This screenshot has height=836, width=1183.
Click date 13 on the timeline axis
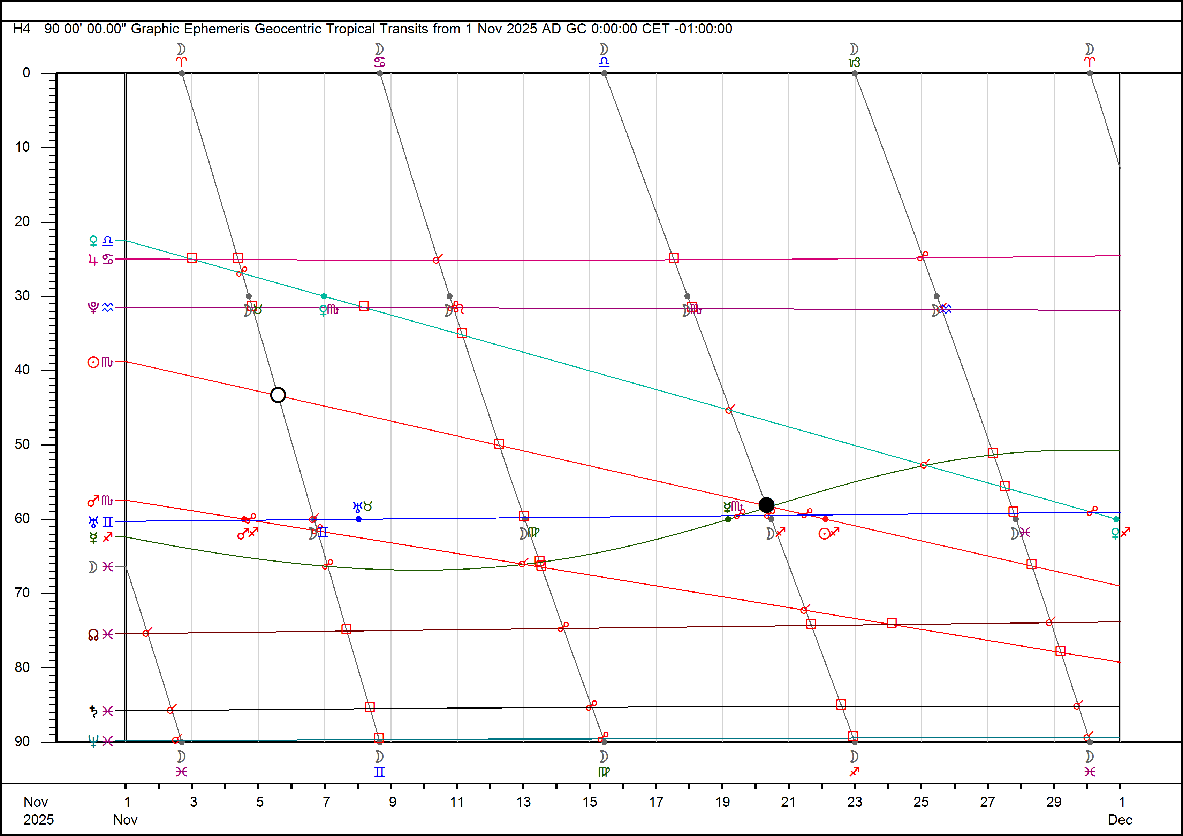523,802
